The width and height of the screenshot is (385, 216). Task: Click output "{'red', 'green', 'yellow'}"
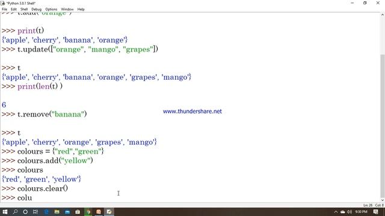click(x=42, y=179)
